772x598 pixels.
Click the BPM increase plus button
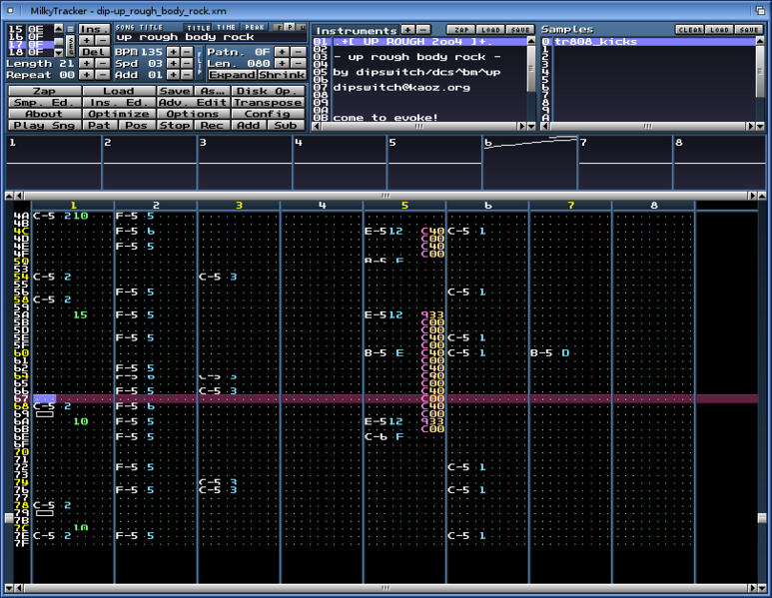(173, 50)
